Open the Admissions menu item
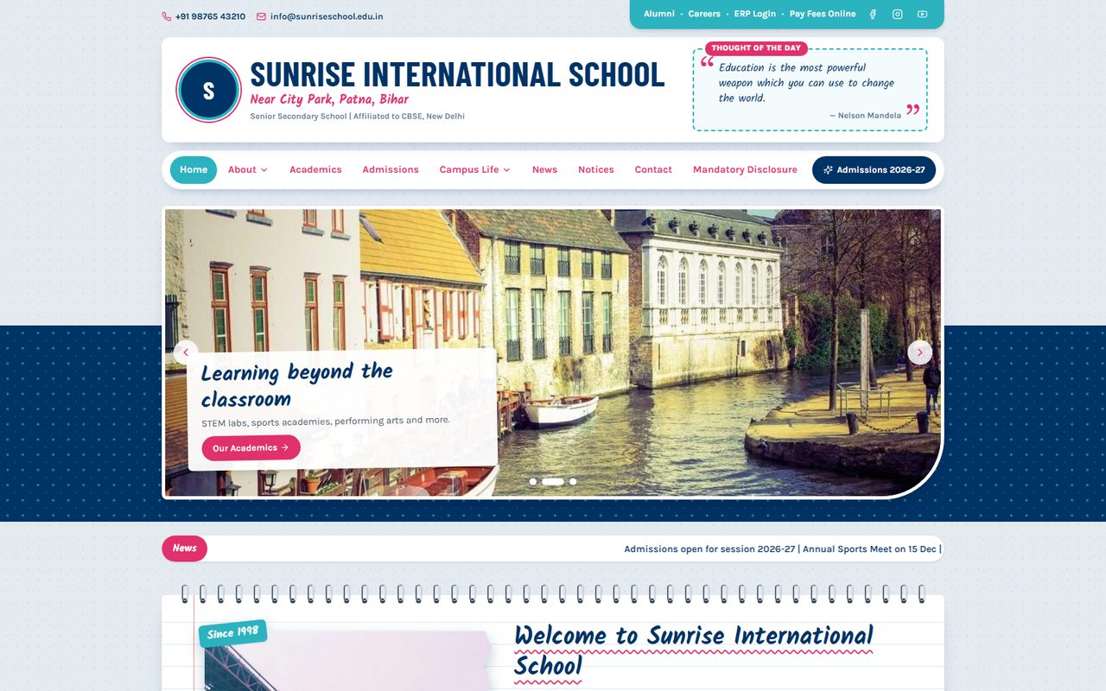Screen dimensions: 1106x691 [x=391, y=170]
